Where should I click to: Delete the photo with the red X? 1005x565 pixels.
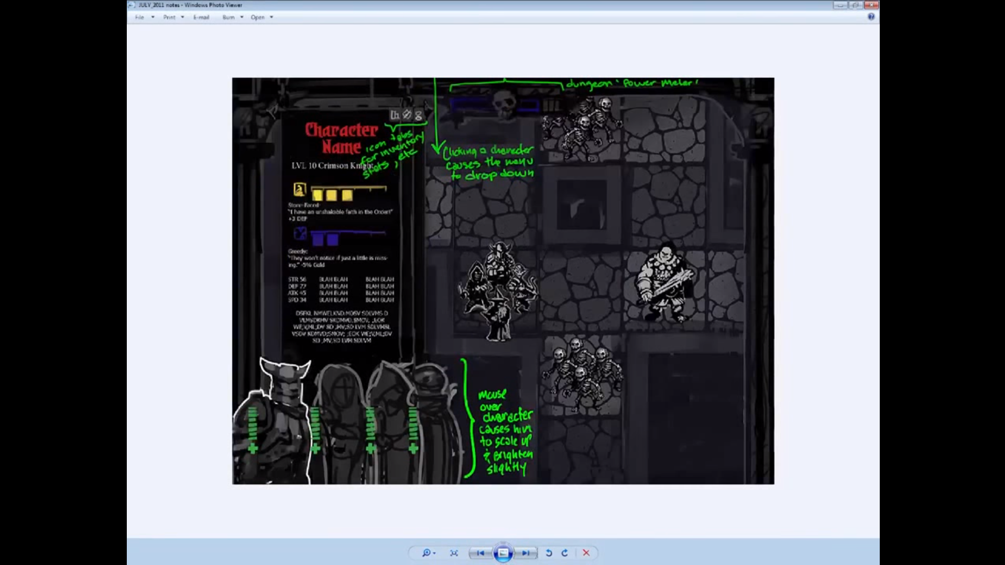click(586, 553)
